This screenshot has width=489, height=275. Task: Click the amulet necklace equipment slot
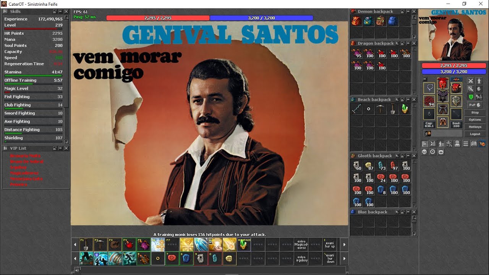pyautogui.click(x=429, y=88)
